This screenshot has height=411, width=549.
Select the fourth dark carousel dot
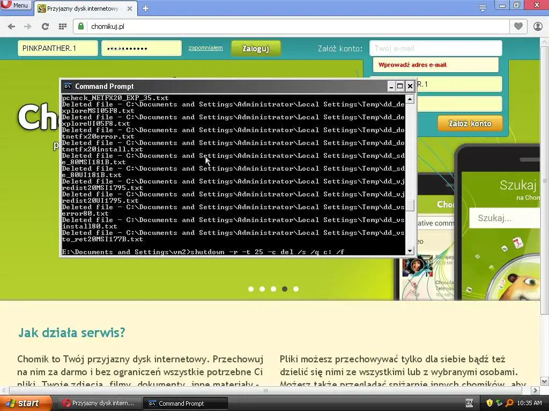(x=285, y=289)
